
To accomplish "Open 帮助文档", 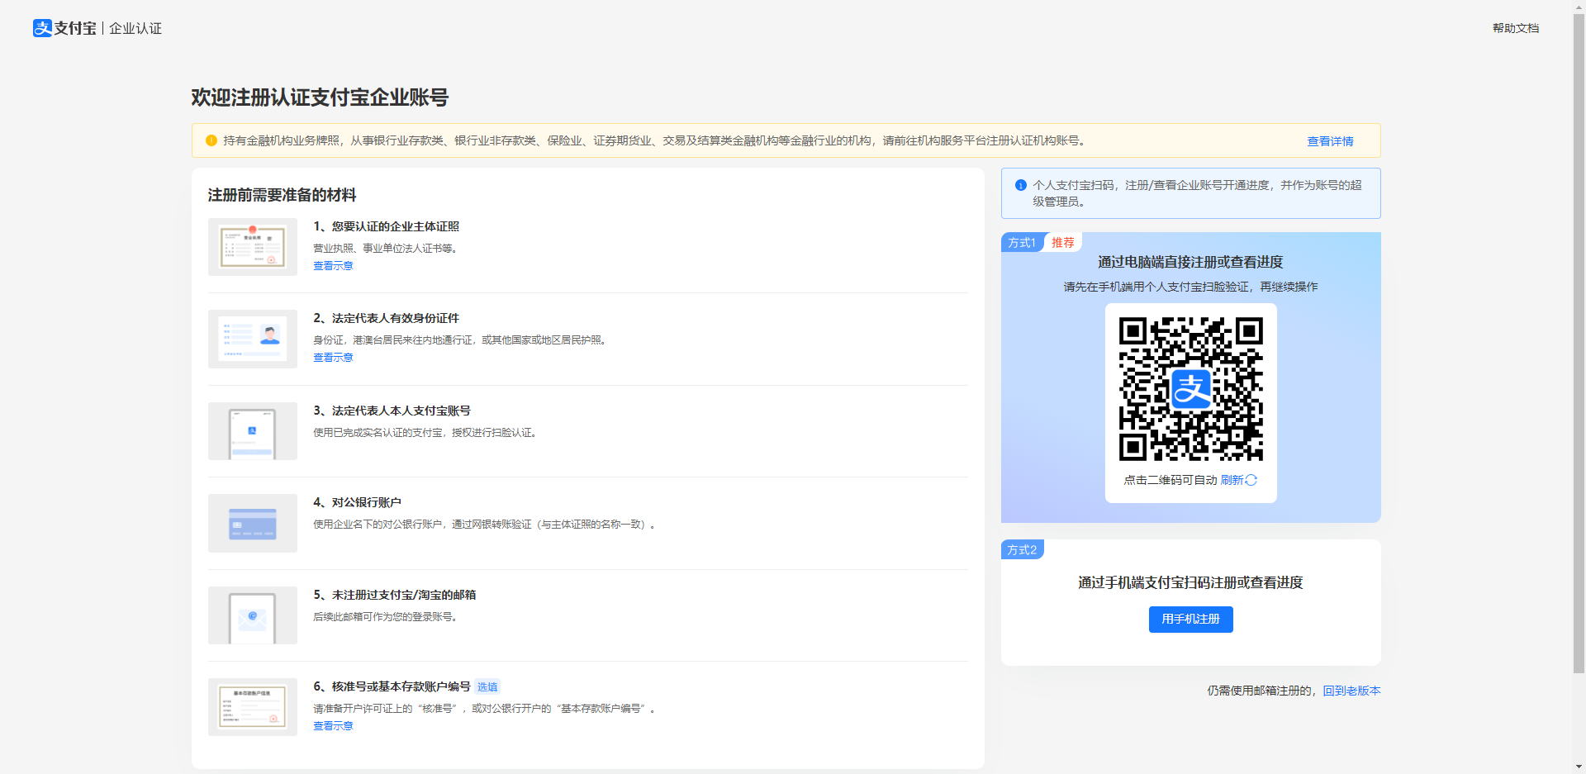I will pyautogui.click(x=1515, y=27).
